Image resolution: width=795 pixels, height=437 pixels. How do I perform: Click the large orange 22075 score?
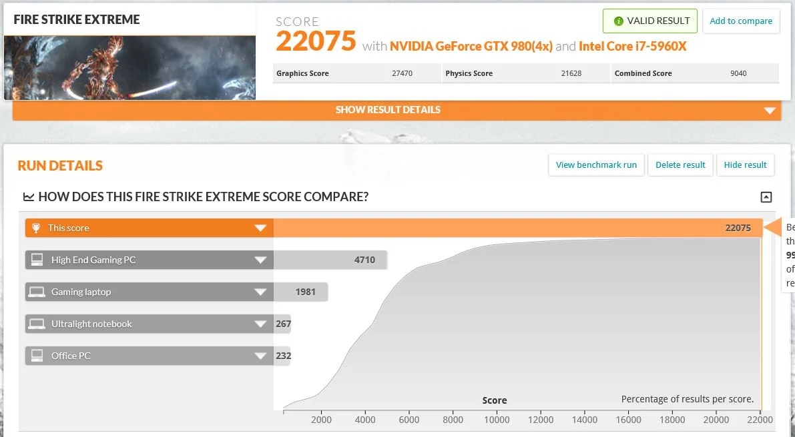coord(316,41)
